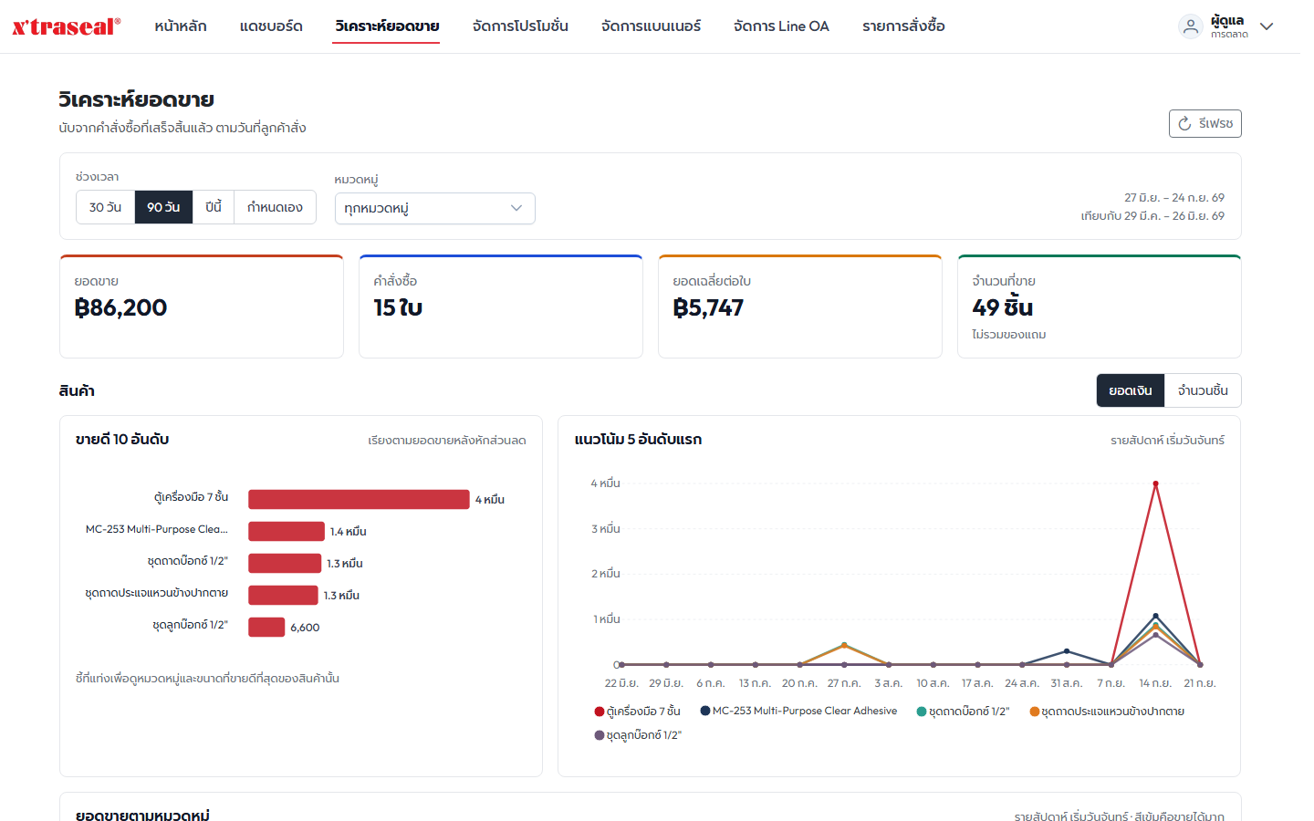
Task: Click the ชุดถาดบ๊อกซ์ 1/2" bar
Action: coord(285,563)
